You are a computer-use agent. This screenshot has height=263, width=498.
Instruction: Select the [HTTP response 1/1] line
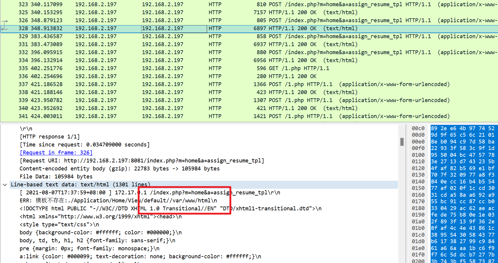tap(50, 137)
